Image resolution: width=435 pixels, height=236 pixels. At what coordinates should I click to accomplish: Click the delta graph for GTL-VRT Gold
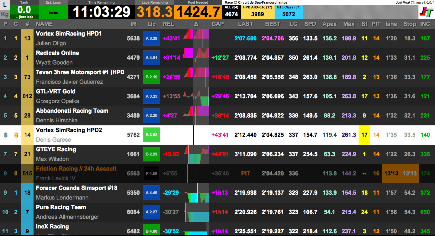click(x=196, y=96)
